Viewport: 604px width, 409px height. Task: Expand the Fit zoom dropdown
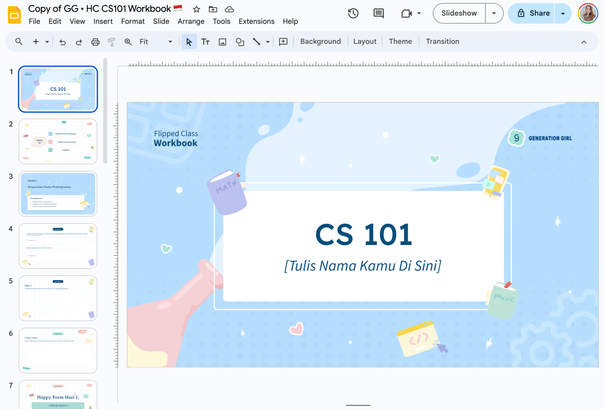170,42
